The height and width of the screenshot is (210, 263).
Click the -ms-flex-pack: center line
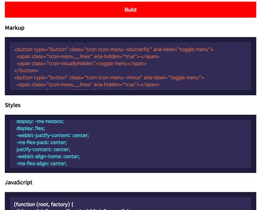click(x=42, y=143)
